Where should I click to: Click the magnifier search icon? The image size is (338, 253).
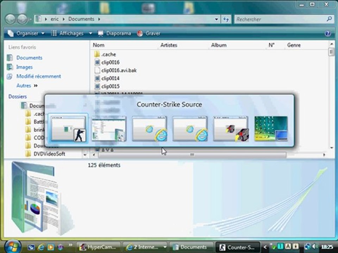coord(329,19)
